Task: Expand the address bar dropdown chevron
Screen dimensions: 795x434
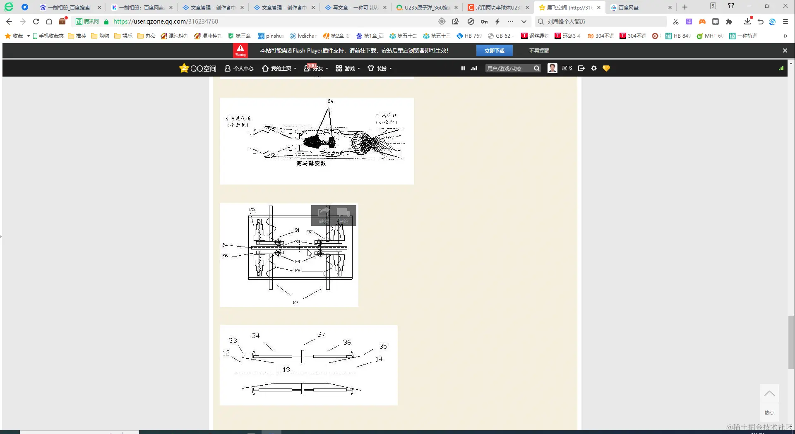Action: [x=524, y=22]
